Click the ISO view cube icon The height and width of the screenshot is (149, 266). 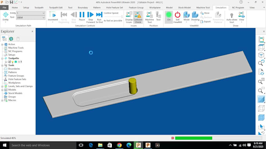[261, 55]
